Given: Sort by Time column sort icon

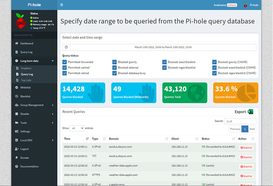Looking at the screenshot, I should click(87, 139).
